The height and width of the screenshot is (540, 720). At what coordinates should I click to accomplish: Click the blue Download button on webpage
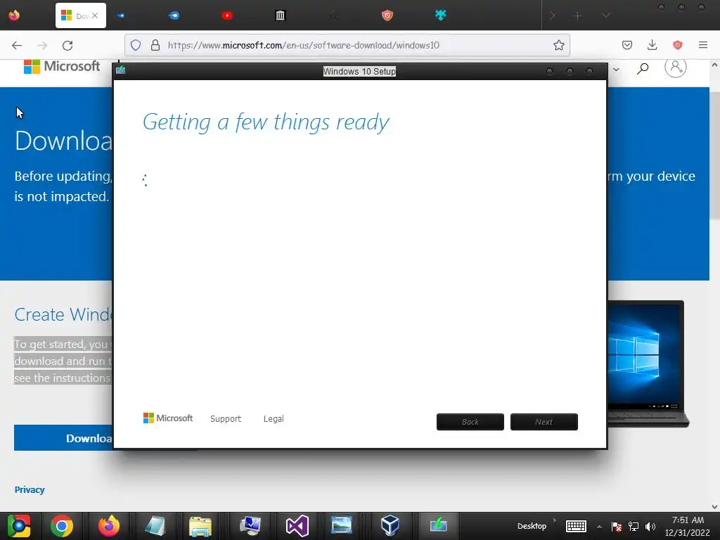pyautogui.click(x=63, y=437)
